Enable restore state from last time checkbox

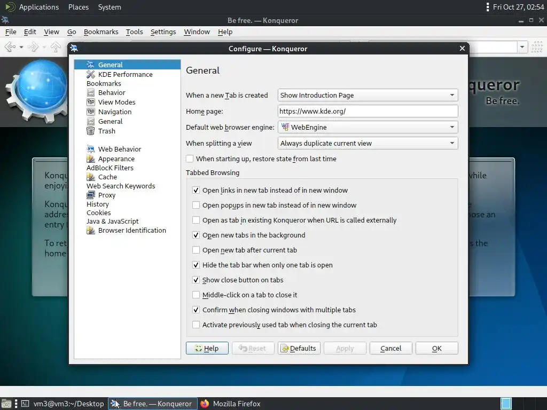[x=190, y=159]
